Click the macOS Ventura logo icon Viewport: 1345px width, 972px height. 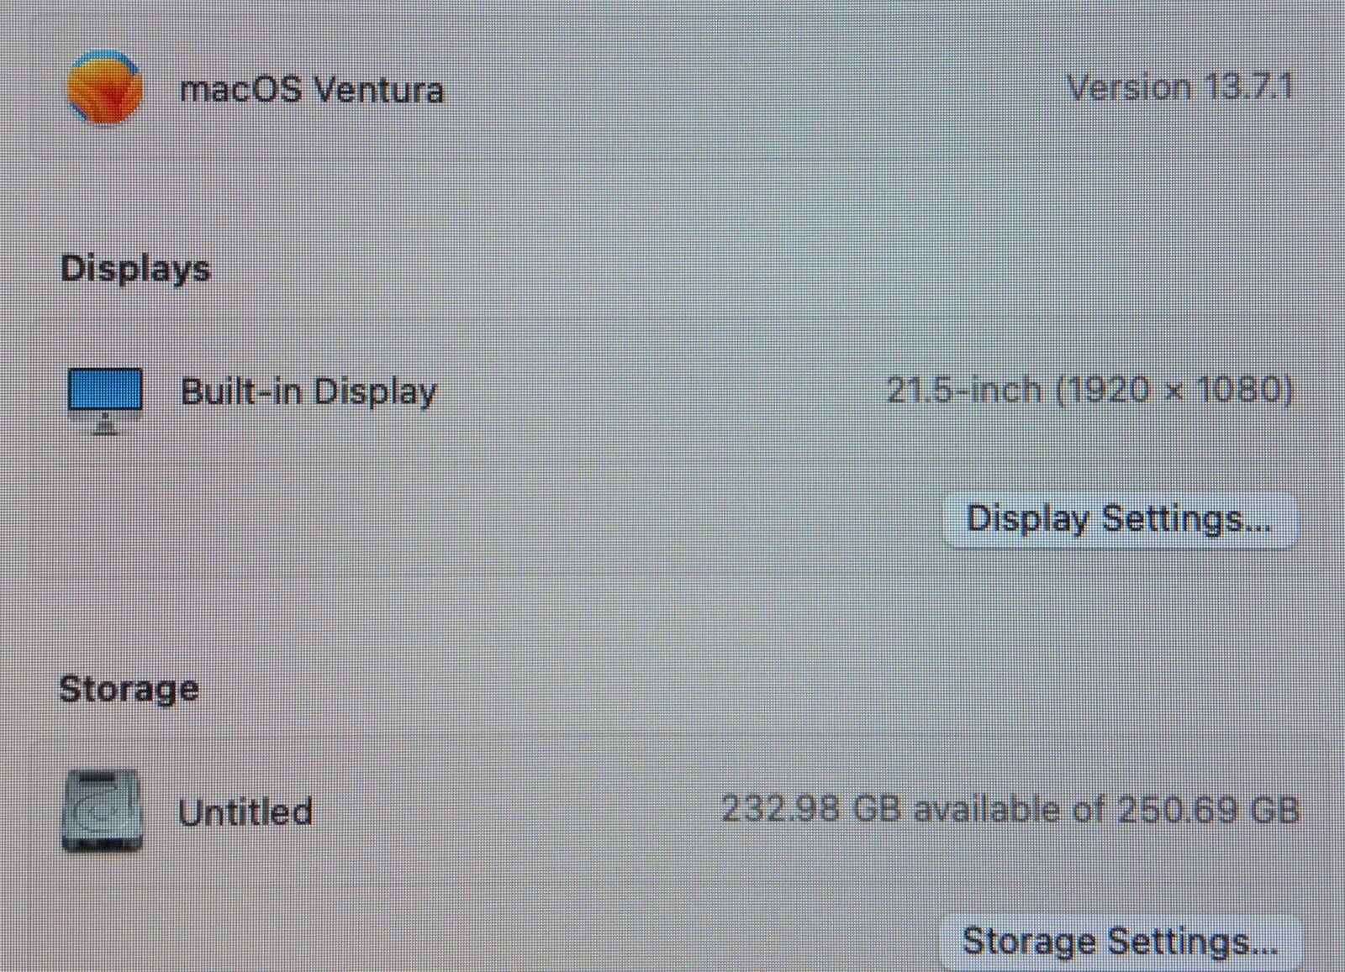click(x=104, y=87)
